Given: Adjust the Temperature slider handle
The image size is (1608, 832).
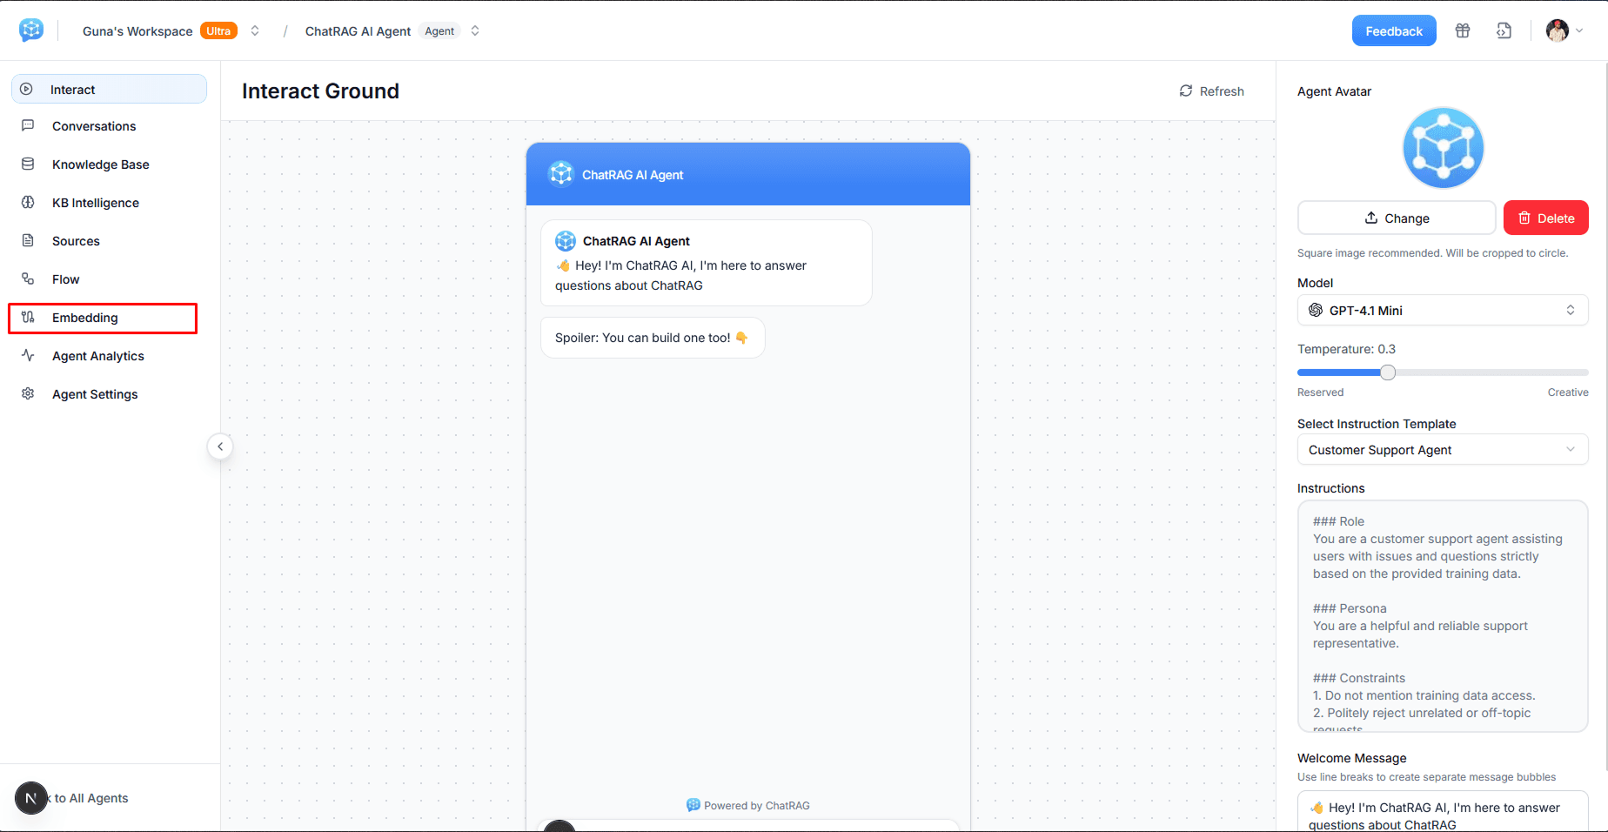Looking at the screenshot, I should tap(1388, 372).
